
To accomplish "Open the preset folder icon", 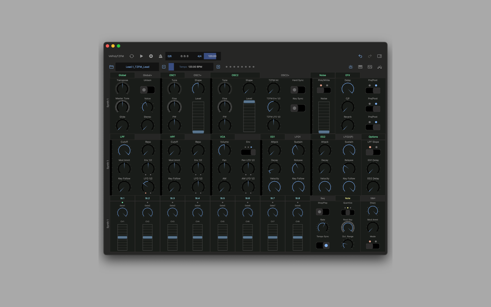I will point(111,67).
